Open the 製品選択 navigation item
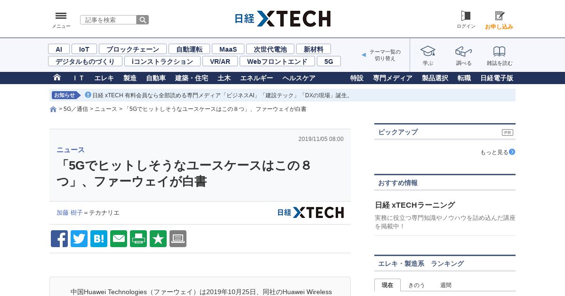Screen dimensions: 565x296 435,78
